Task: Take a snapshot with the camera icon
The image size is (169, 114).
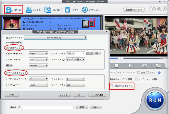Action: click(144, 65)
